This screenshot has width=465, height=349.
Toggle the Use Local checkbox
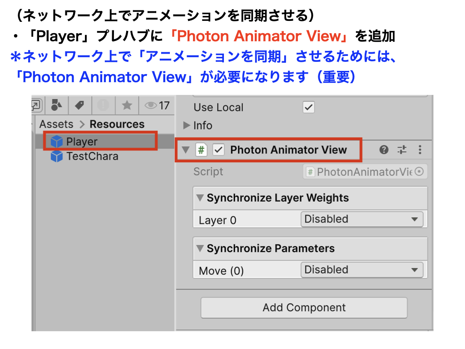(x=309, y=107)
